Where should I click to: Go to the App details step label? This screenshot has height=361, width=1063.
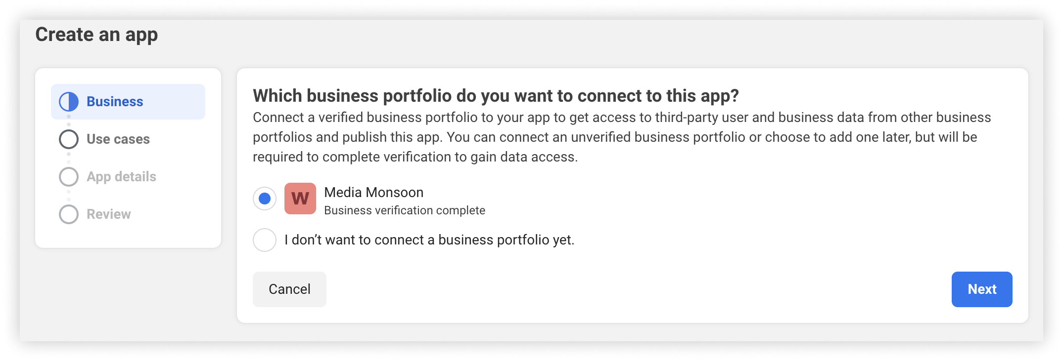[x=121, y=177]
